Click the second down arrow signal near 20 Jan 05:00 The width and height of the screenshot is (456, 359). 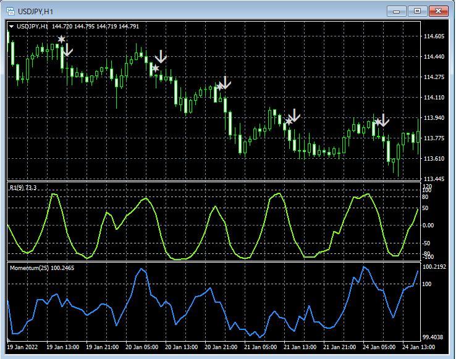point(161,57)
